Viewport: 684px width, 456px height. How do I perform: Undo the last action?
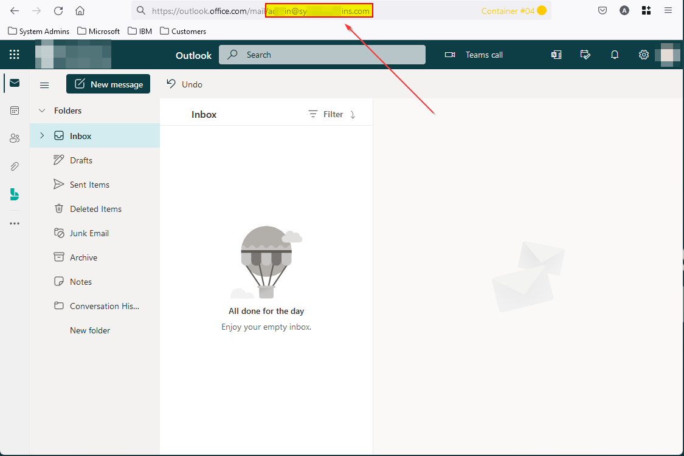[184, 84]
